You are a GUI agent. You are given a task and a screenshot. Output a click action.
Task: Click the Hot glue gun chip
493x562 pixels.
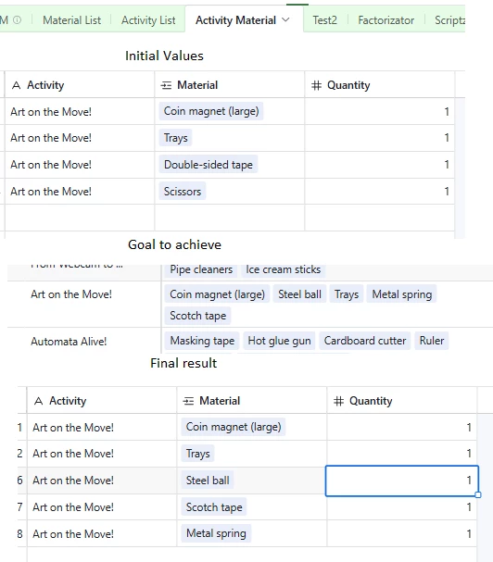279,341
